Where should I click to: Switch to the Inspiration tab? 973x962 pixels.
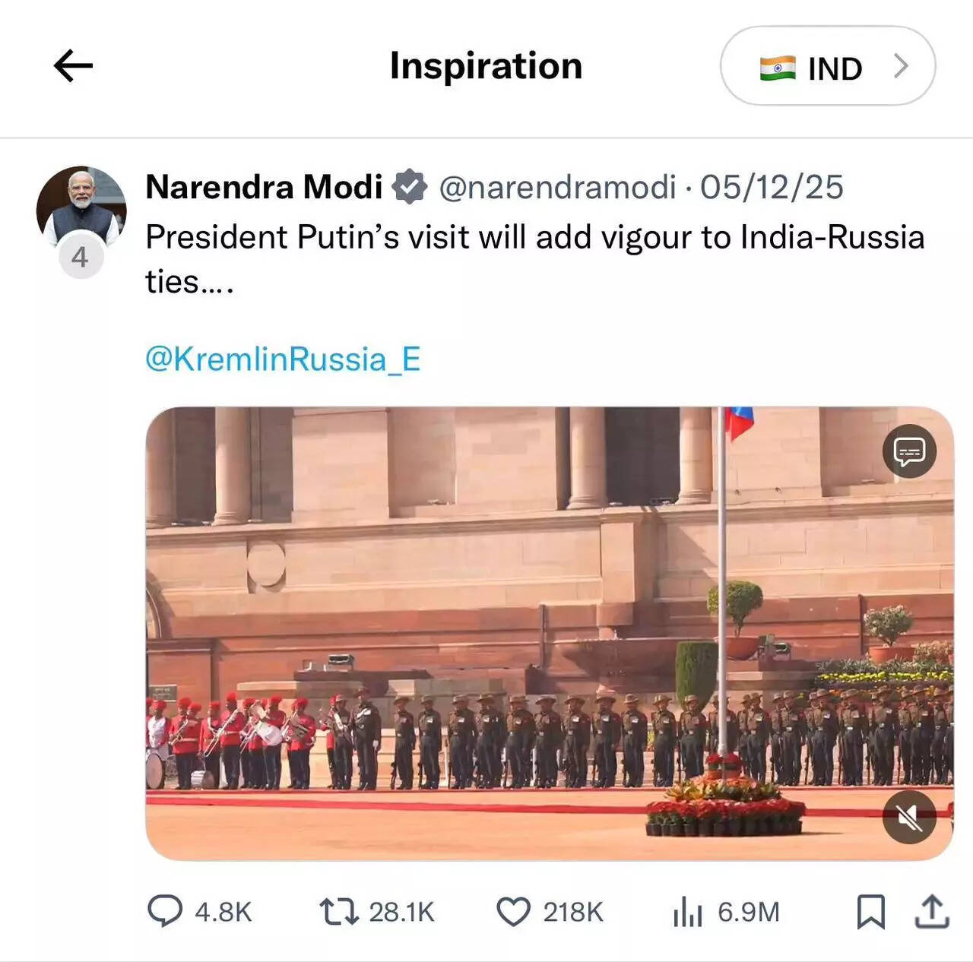(486, 65)
